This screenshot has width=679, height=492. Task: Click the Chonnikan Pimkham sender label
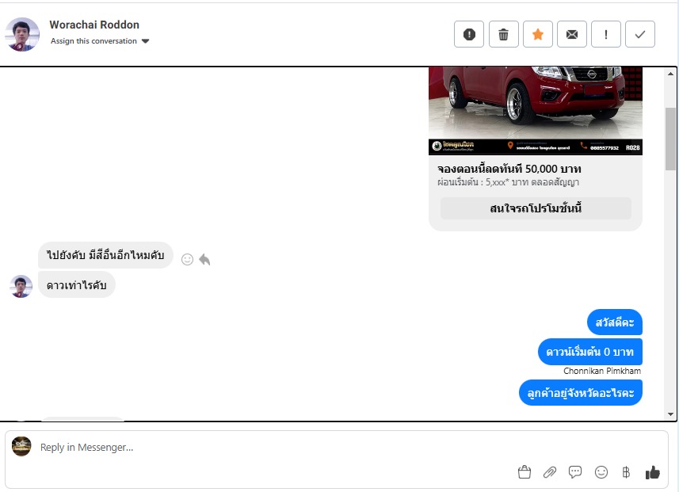(x=602, y=371)
